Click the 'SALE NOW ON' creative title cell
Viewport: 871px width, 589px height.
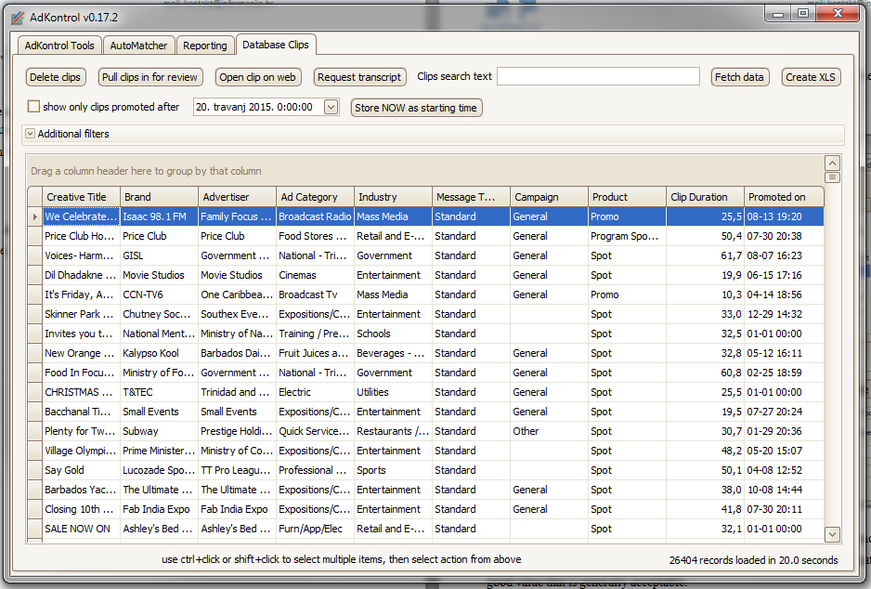81,529
